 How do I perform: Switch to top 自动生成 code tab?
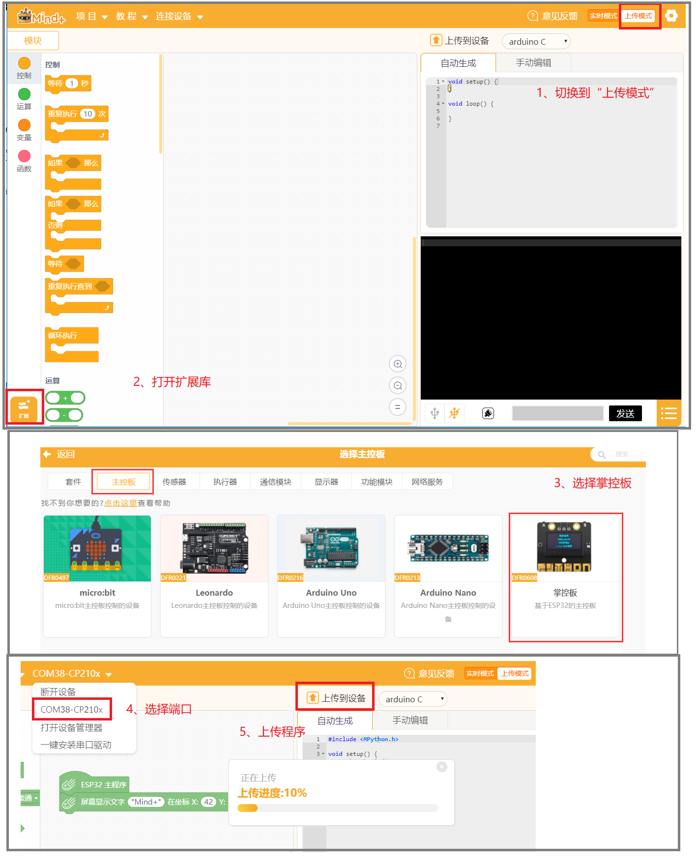pos(459,63)
